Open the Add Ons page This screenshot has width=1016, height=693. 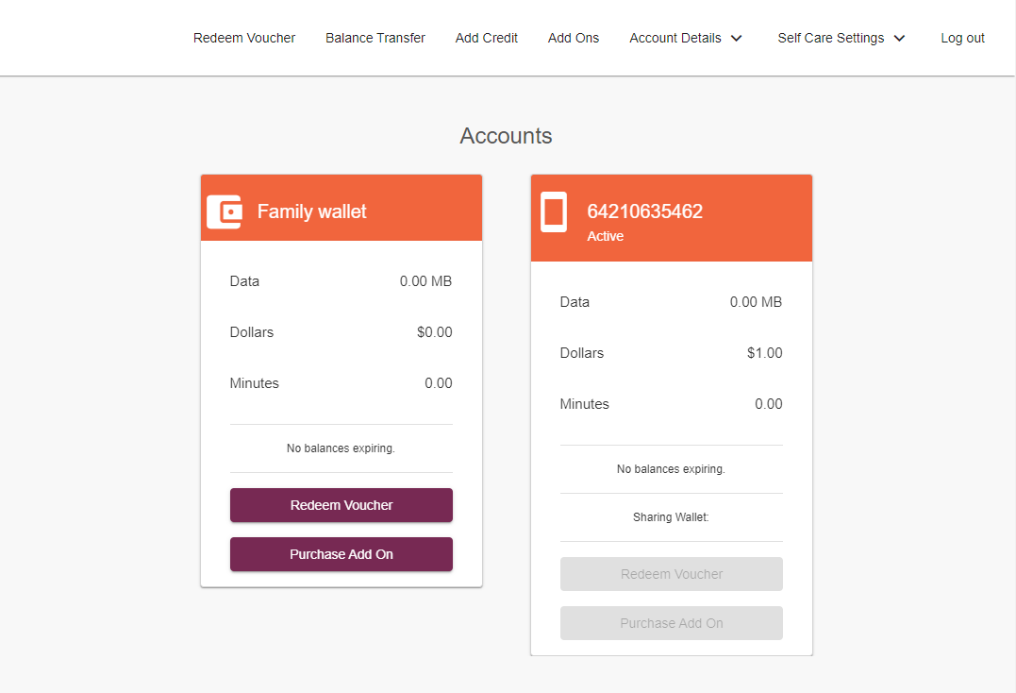pos(574,39)
